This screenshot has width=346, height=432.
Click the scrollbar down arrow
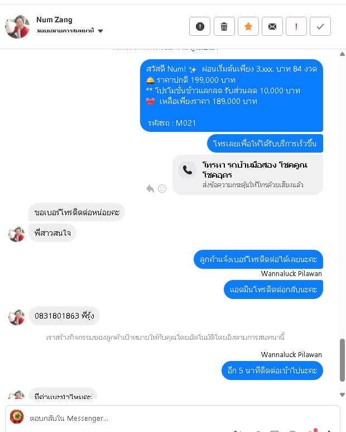tap(342, 395)
